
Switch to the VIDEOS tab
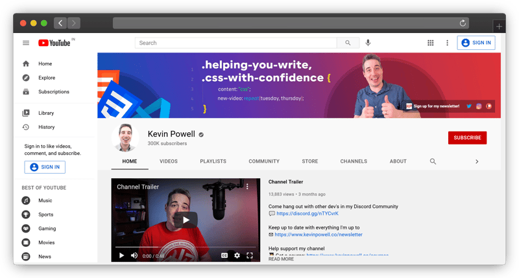pos(169,161)
